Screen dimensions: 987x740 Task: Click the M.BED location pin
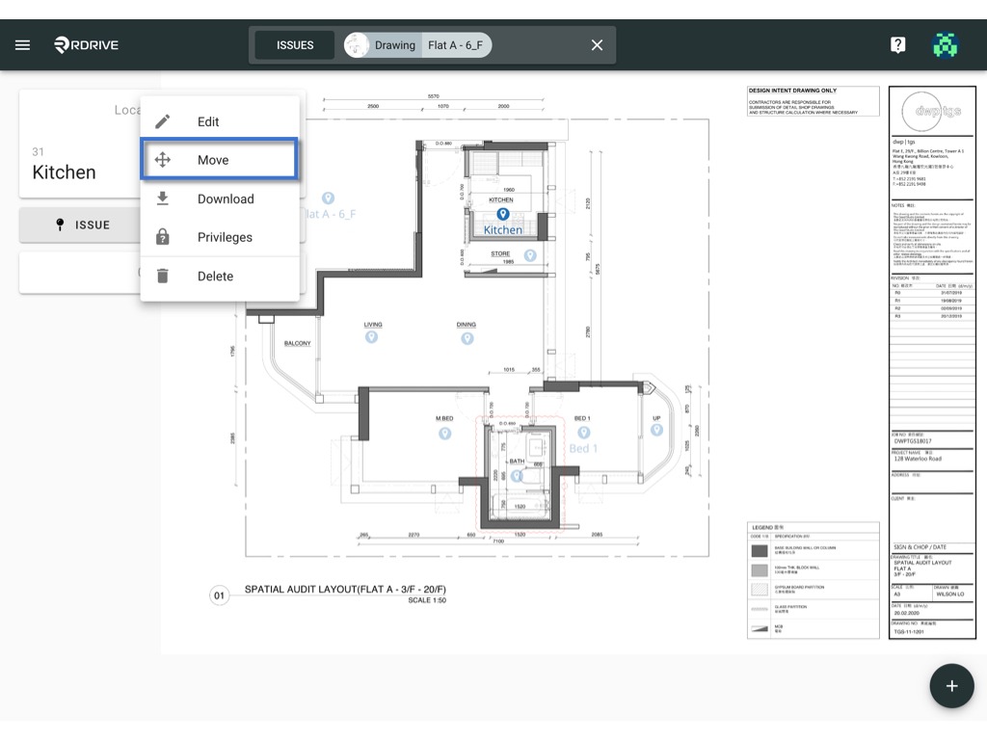[x=445, y=434]
